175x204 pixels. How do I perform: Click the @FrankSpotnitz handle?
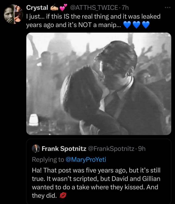pos(111,148)
